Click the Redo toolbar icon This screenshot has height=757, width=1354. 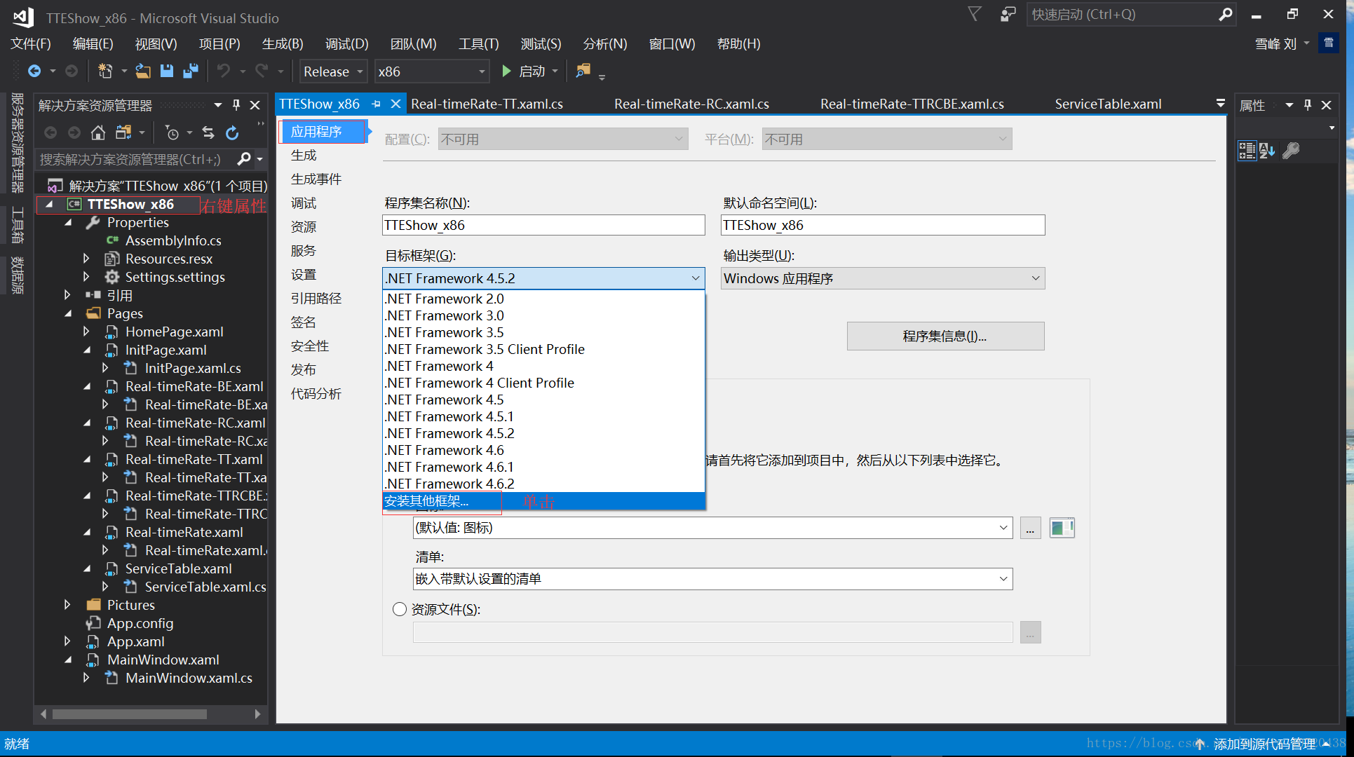tap(262, 71)
